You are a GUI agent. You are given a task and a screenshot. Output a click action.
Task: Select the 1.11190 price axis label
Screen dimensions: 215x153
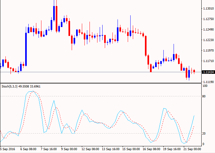click(208, 82)
